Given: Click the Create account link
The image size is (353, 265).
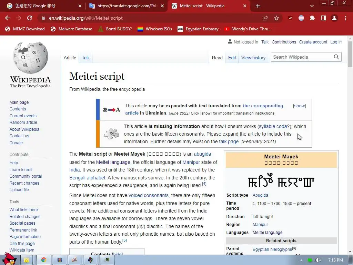Looking at the screenshot, I should 313,42.
